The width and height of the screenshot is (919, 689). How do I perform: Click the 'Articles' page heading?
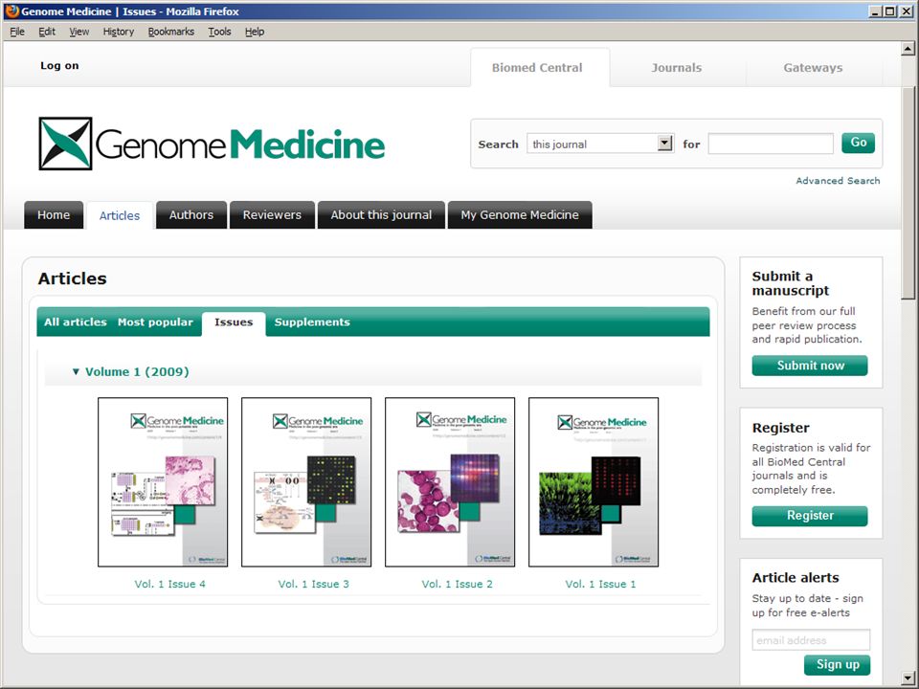[73, 278]
